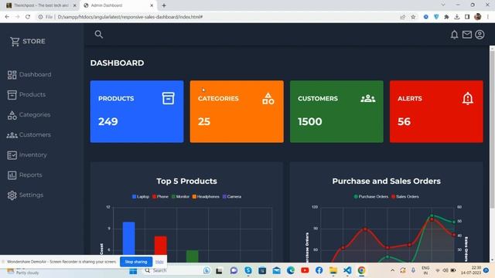Open the notifications bell in header
The width and height of the screenshot is (495, 278).
(454, 34)
